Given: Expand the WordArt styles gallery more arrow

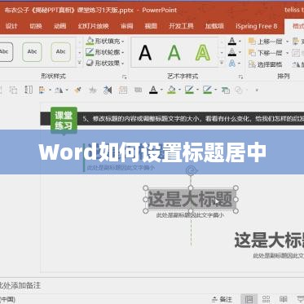Looking at the screenshot, I should 222,63.
